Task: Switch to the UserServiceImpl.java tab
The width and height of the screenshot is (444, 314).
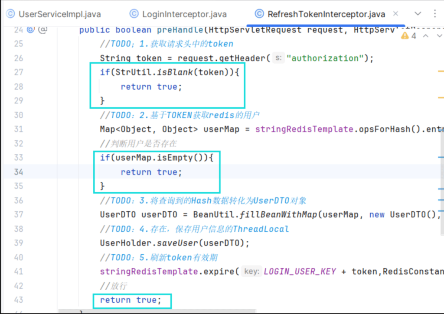Action: click(x=59, y=14)
